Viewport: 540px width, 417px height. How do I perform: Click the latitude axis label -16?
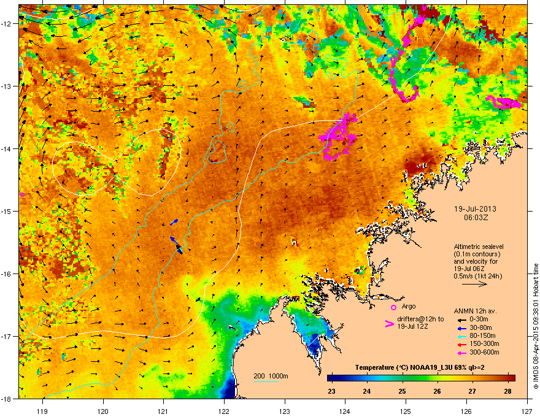click(x=7, y=274)
